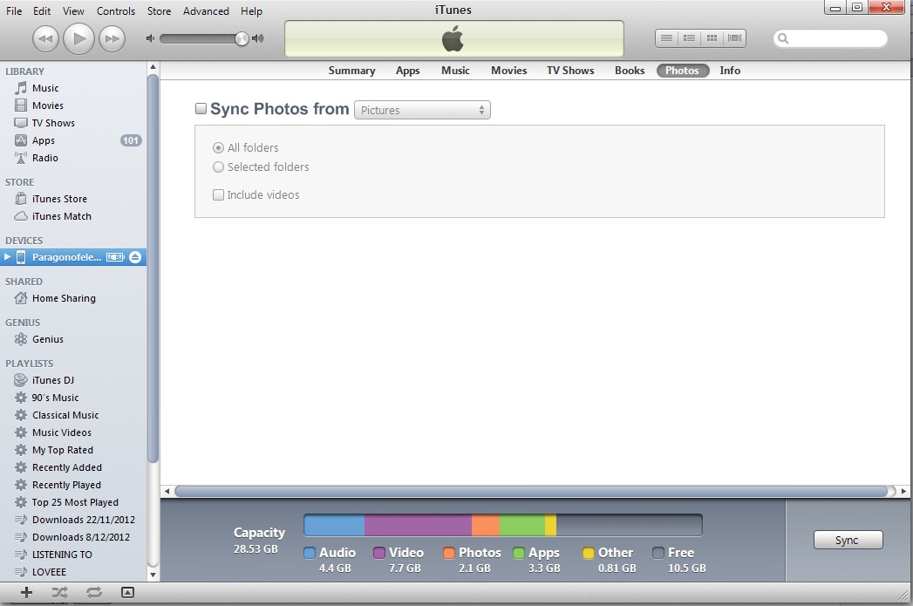Screen dimensions: 913x606
Task: Show or hide the artwork viewer
Action: (127, 593)
